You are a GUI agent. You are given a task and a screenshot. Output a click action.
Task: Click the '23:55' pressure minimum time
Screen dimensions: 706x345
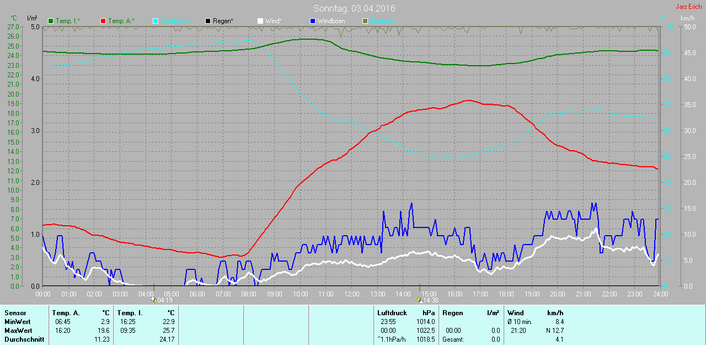click(388, 321)
